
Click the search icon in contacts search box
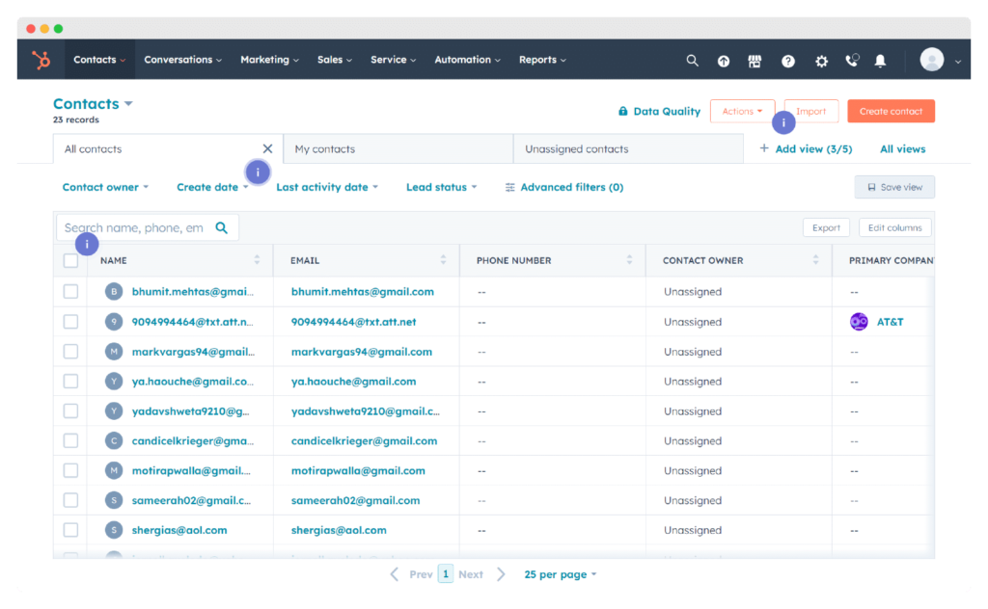pyautogui.click(x=222, y=227)
